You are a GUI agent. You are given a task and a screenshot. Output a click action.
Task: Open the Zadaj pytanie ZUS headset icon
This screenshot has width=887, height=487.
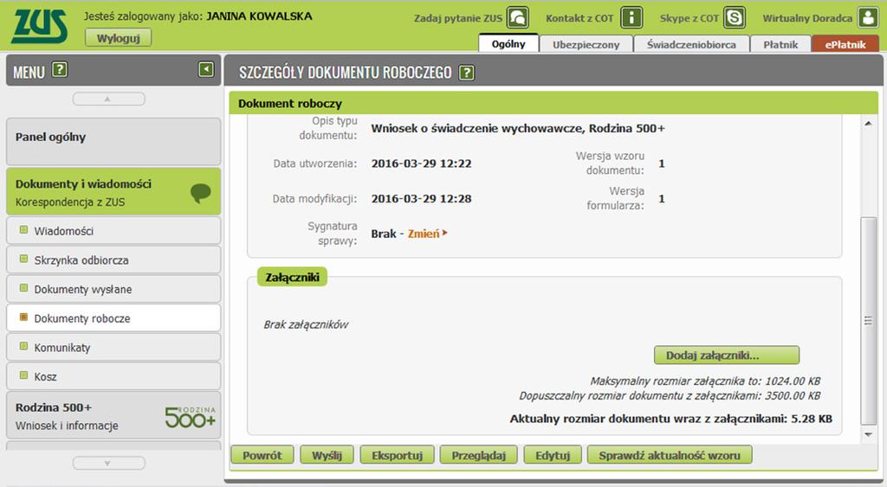tap(518, 17)
